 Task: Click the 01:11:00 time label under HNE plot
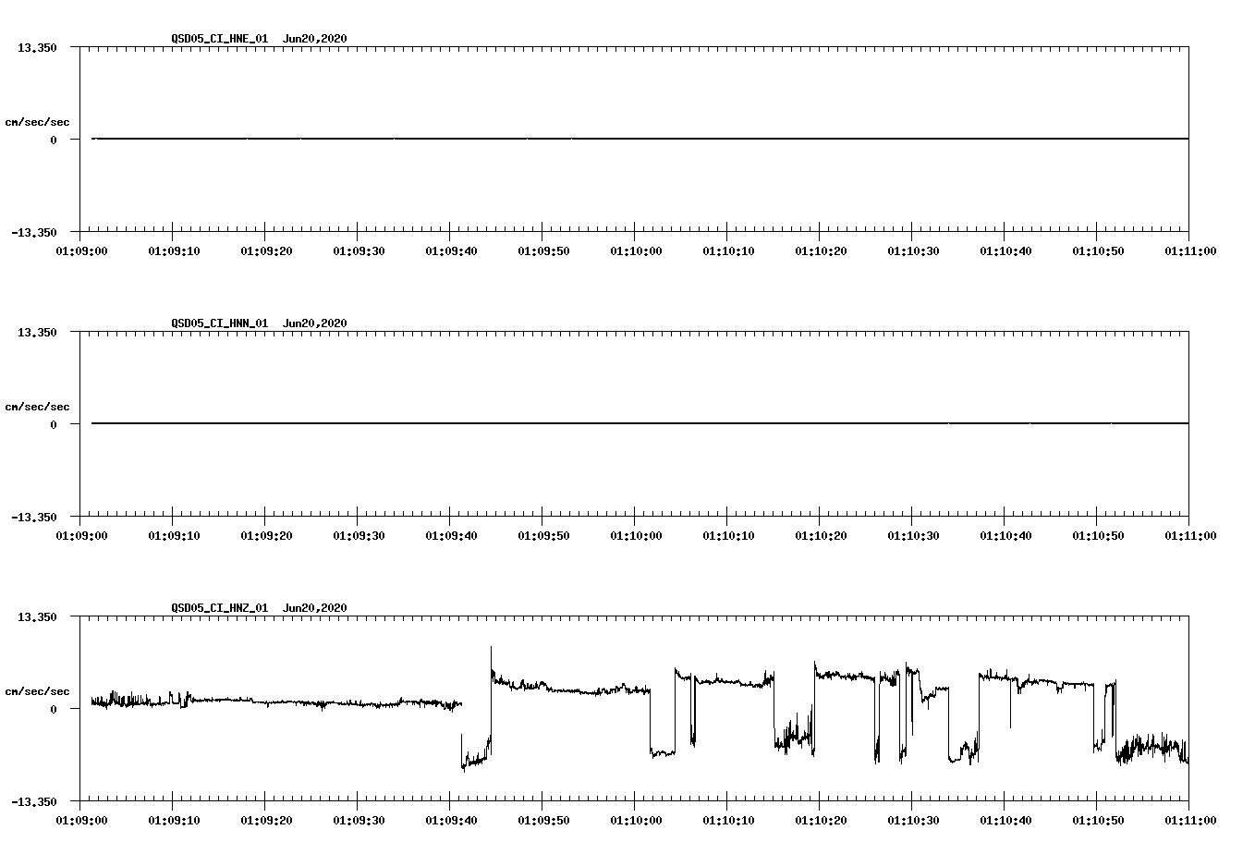point(1190,250)
